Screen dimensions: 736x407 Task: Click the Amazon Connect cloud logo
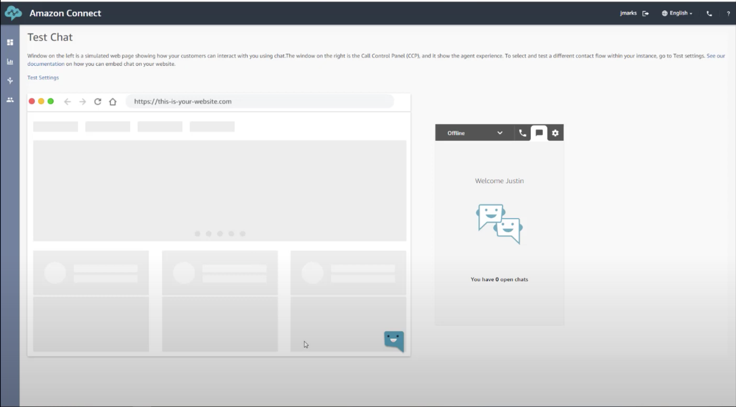coord(13,13)
